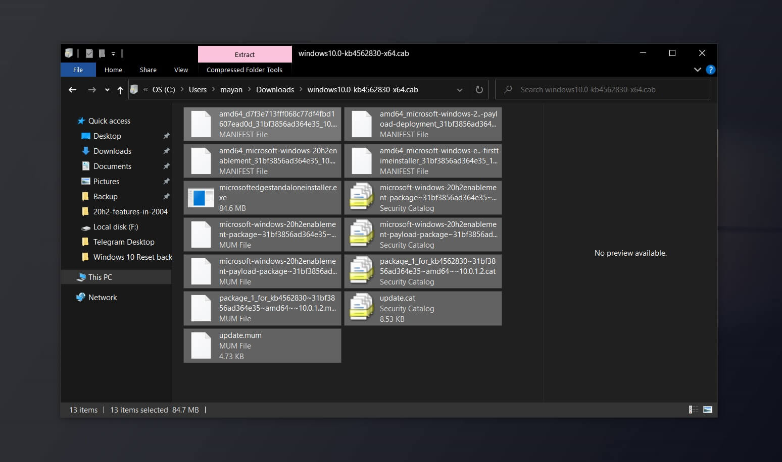Viewport: 782px width, 462px height.
Task: Click the New folder quick access icon
Action: tap(102, 53)
